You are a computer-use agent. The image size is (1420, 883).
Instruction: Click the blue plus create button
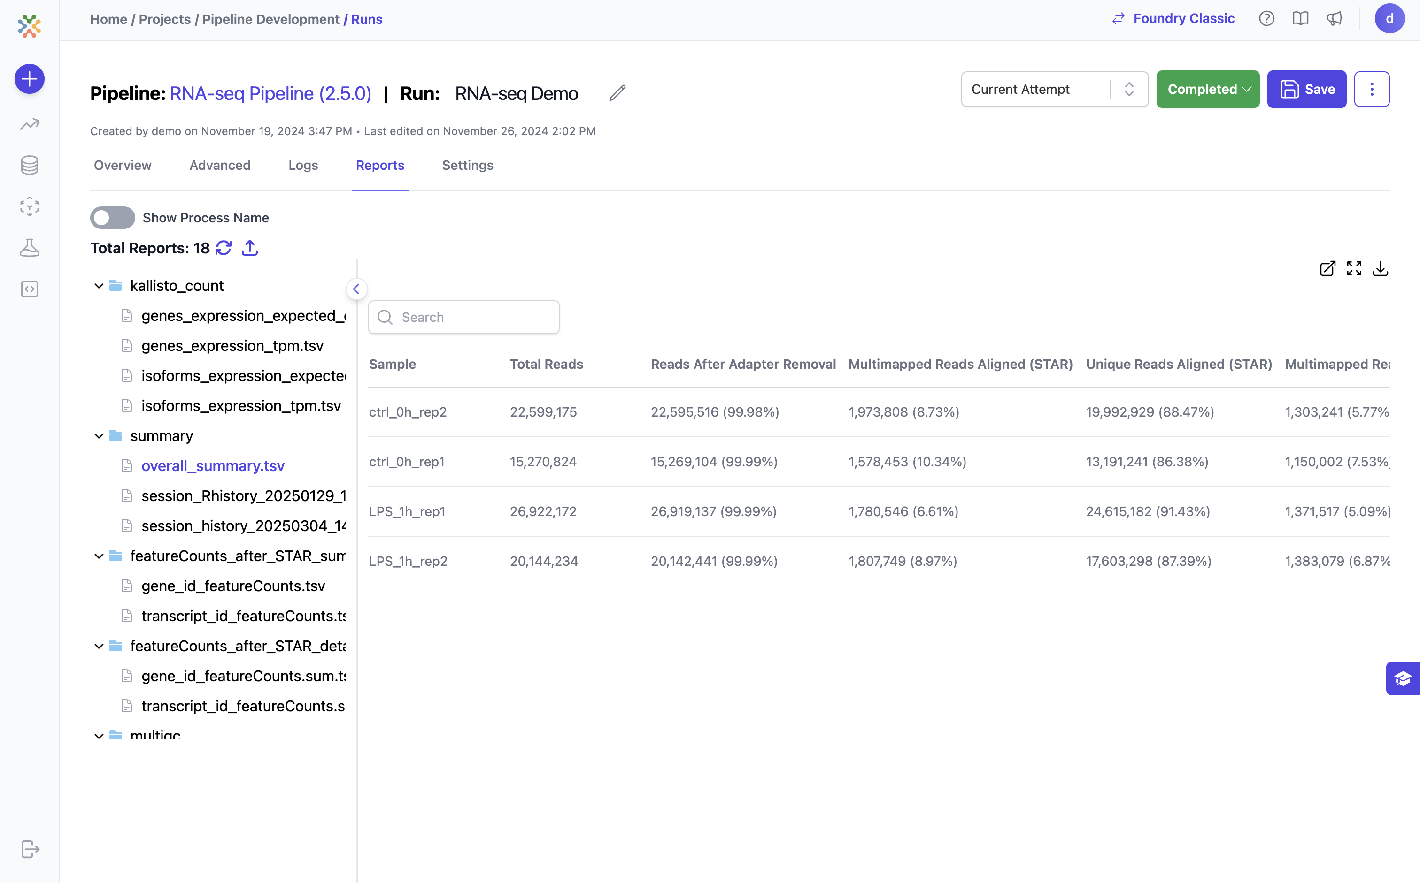[x=29, y=79]
